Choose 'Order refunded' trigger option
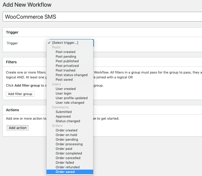202x176 pixels. coord(68,167)
